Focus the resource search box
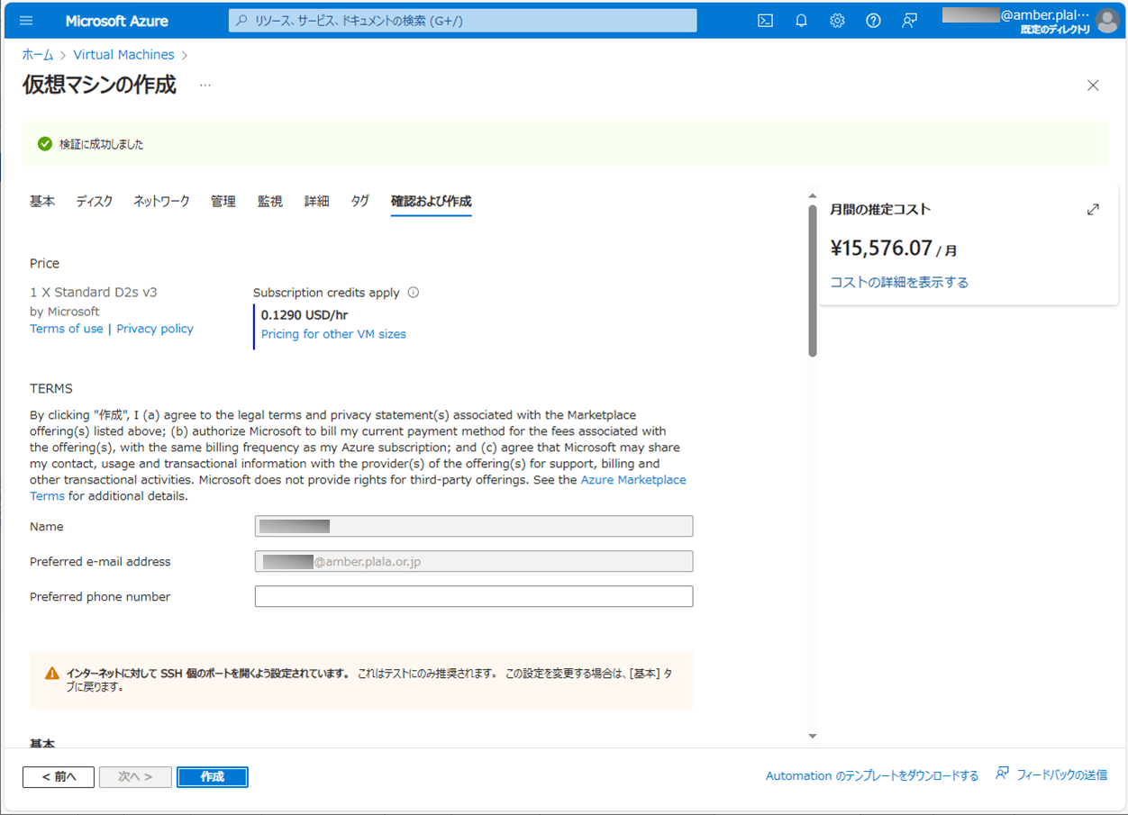The width and height of the screenshot is (1128, 815). click(x=462, y=21)
